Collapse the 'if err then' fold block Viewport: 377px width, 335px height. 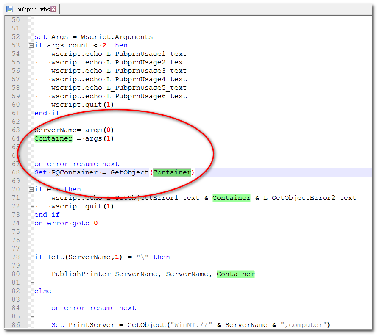click(x=31, y=189)
